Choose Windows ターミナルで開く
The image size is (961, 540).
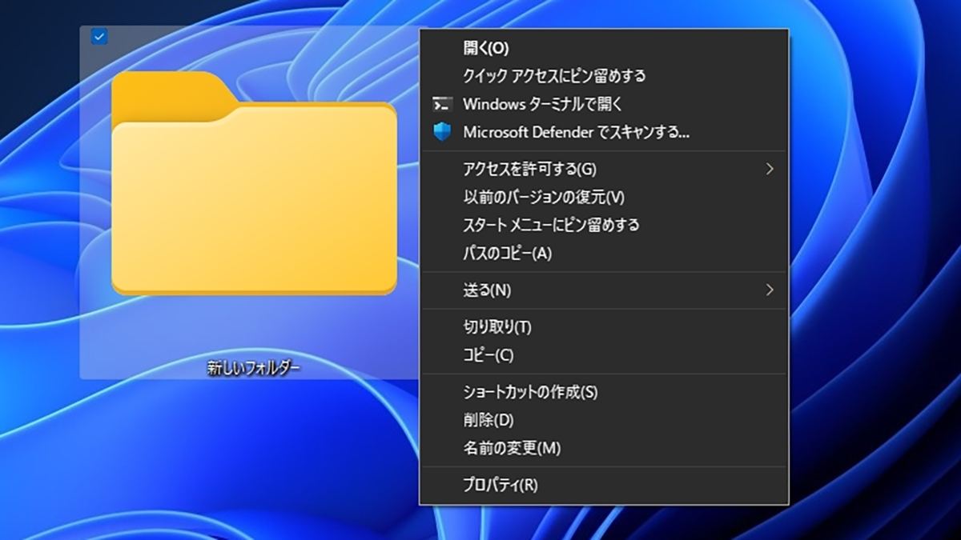[x=604, y=104]
